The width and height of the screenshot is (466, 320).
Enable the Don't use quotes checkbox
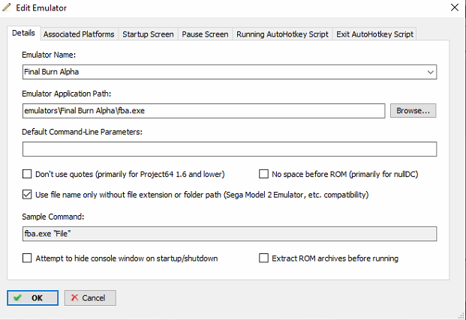click(27, 174)
